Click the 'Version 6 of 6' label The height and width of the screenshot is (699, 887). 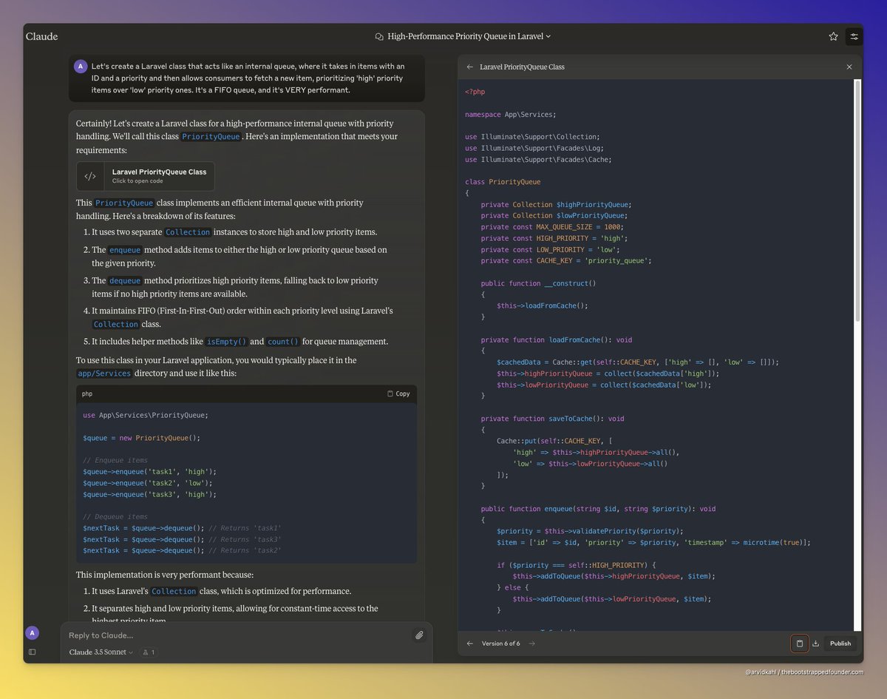pos(501,644)
